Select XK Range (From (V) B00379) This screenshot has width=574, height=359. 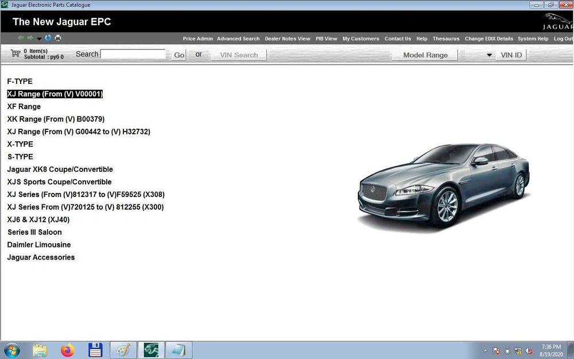pyautogui.click(x=56, y=119)
